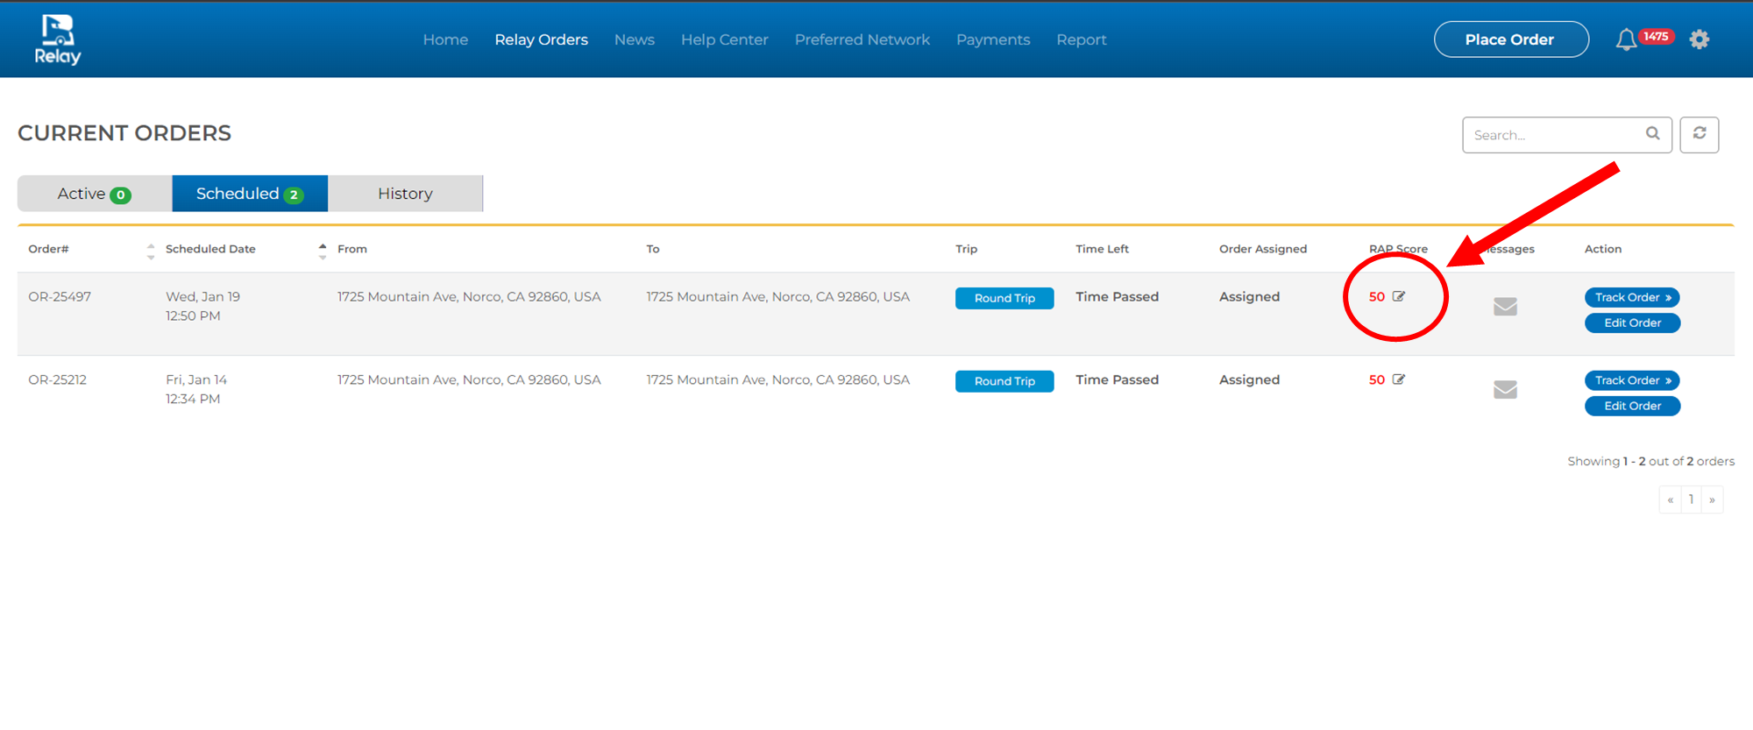Open messages envelope for OR-25497
1753x730 pixels.
(1505, 307)
